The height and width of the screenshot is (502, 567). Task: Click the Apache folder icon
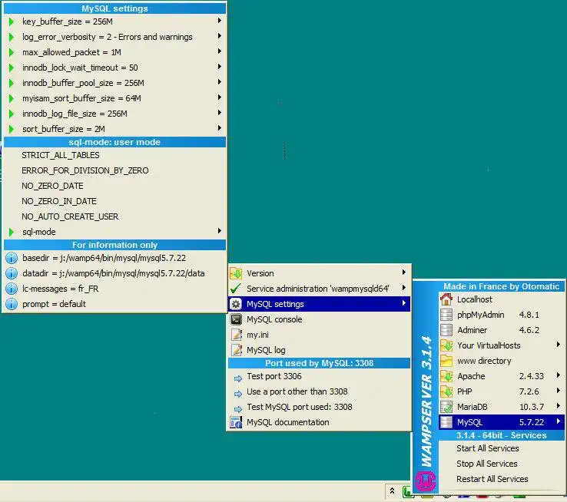point(446,376)
